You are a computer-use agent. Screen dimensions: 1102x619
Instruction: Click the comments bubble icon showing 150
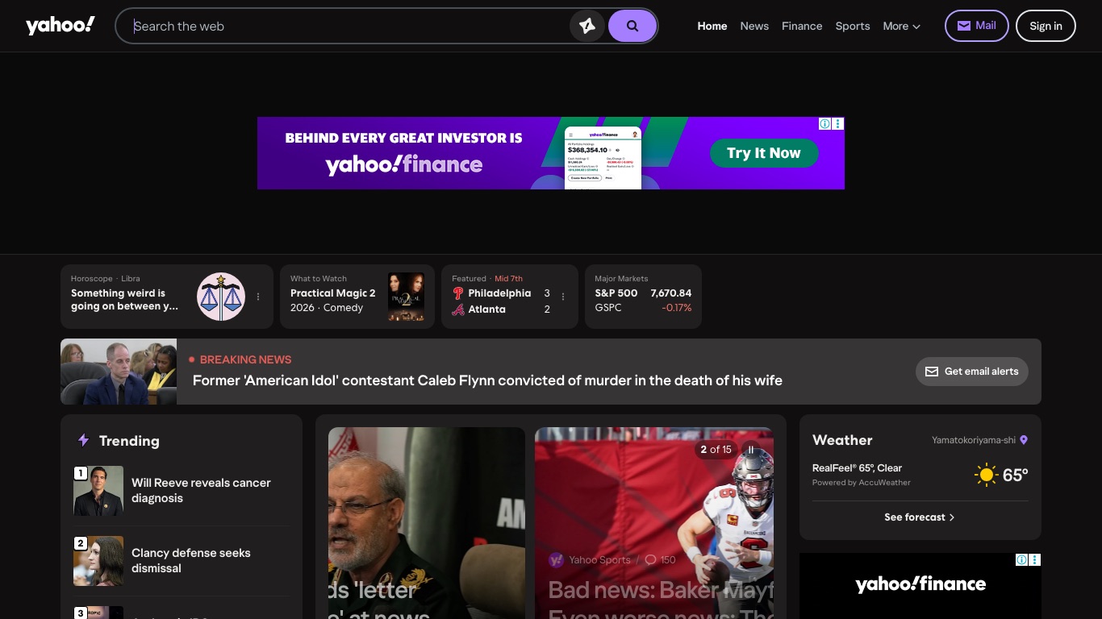point(650,559)
